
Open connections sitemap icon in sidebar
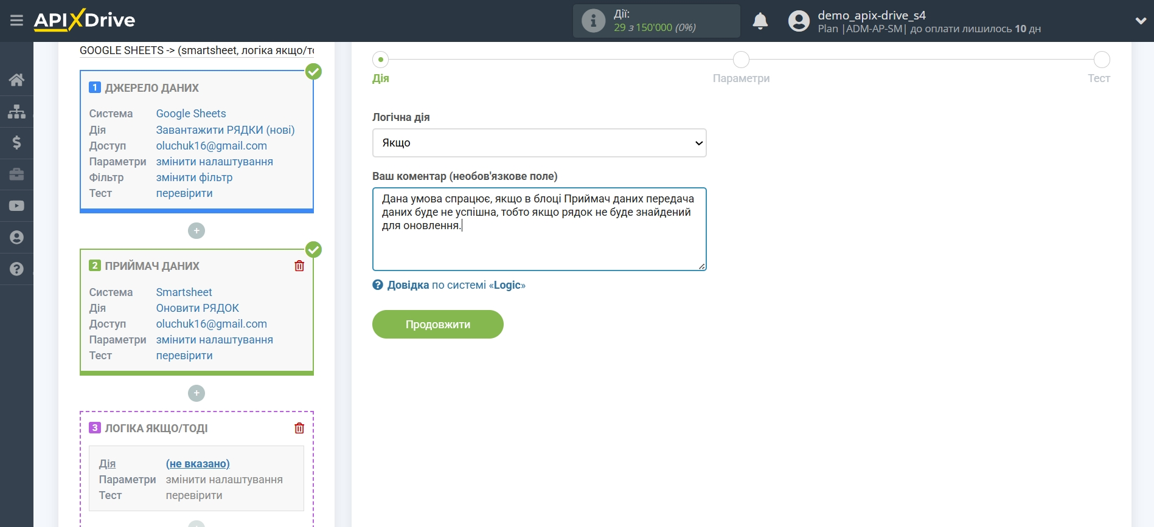[16, 111]
